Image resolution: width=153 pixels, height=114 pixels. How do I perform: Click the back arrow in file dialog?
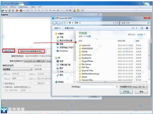pyautogui.click(x=54, y=23)
